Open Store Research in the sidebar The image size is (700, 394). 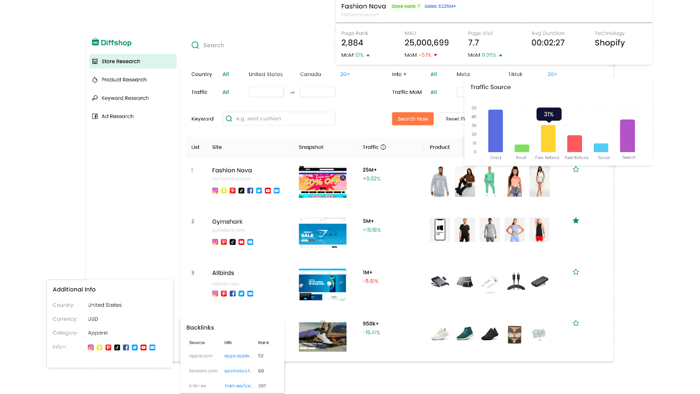coord(133,61)
